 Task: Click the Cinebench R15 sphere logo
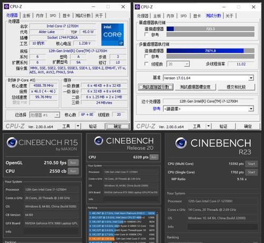coord(12,142)
